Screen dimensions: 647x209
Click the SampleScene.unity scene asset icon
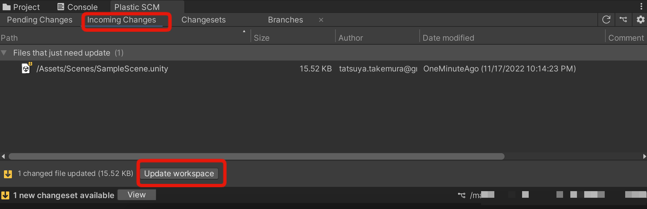coord(26,68)
